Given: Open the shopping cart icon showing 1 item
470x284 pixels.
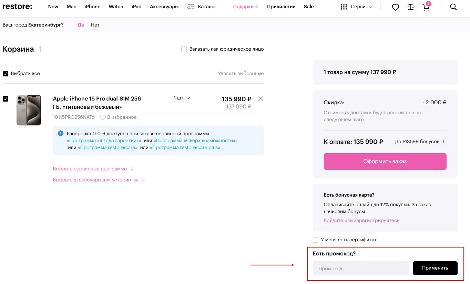Looking at the screenshot, I should [426, 7].
